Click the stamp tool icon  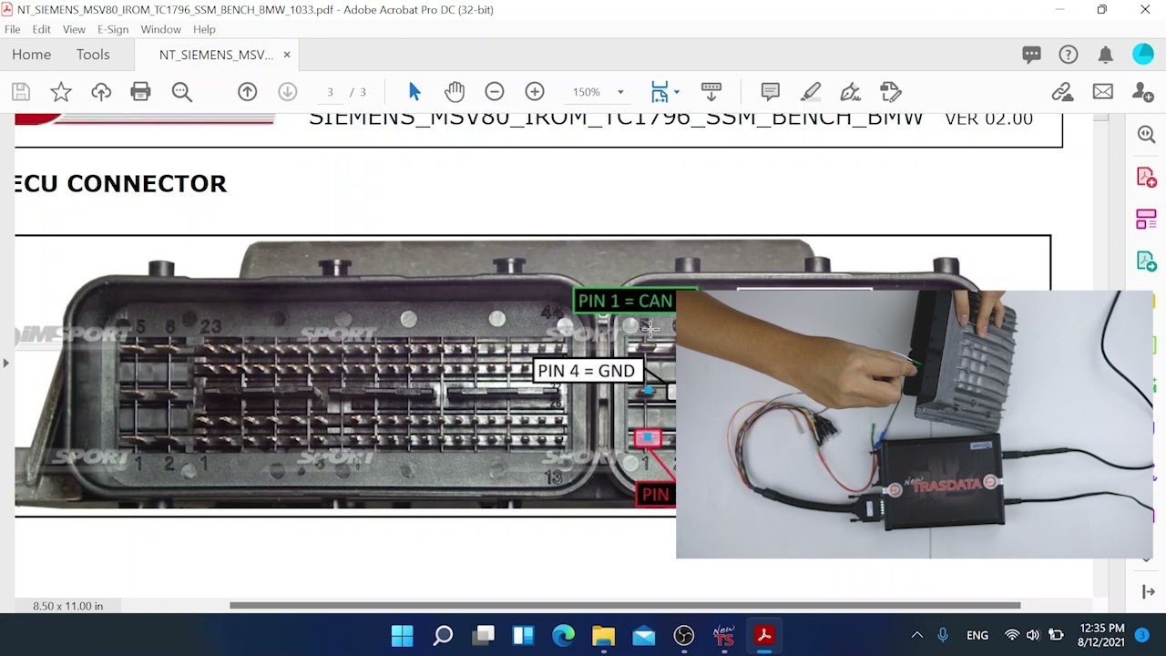tap(891, 92)
